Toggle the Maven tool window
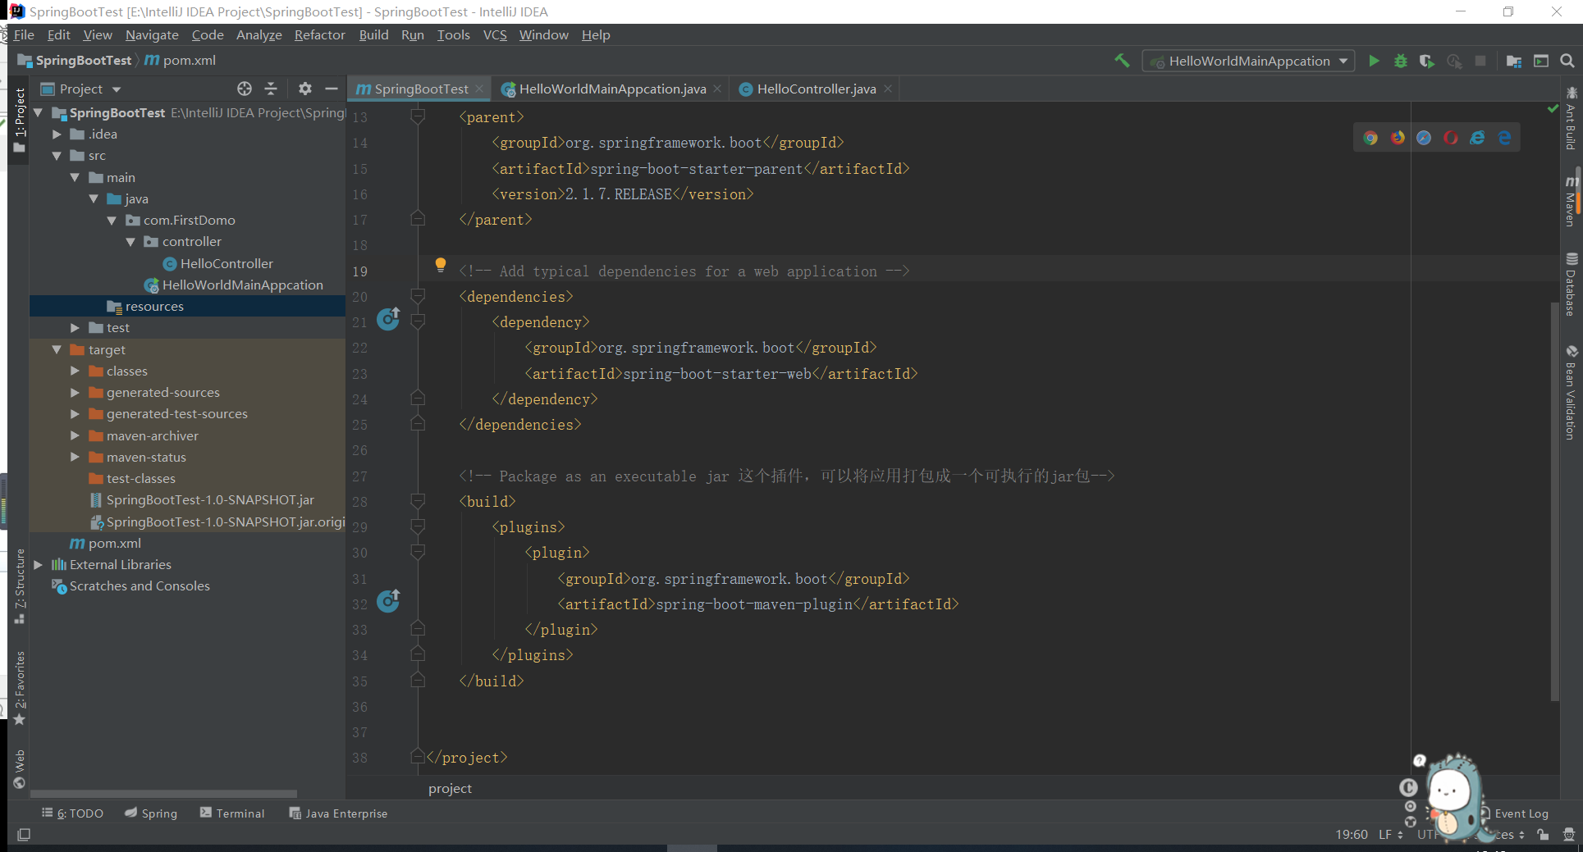 click(x=1571, y=201)
